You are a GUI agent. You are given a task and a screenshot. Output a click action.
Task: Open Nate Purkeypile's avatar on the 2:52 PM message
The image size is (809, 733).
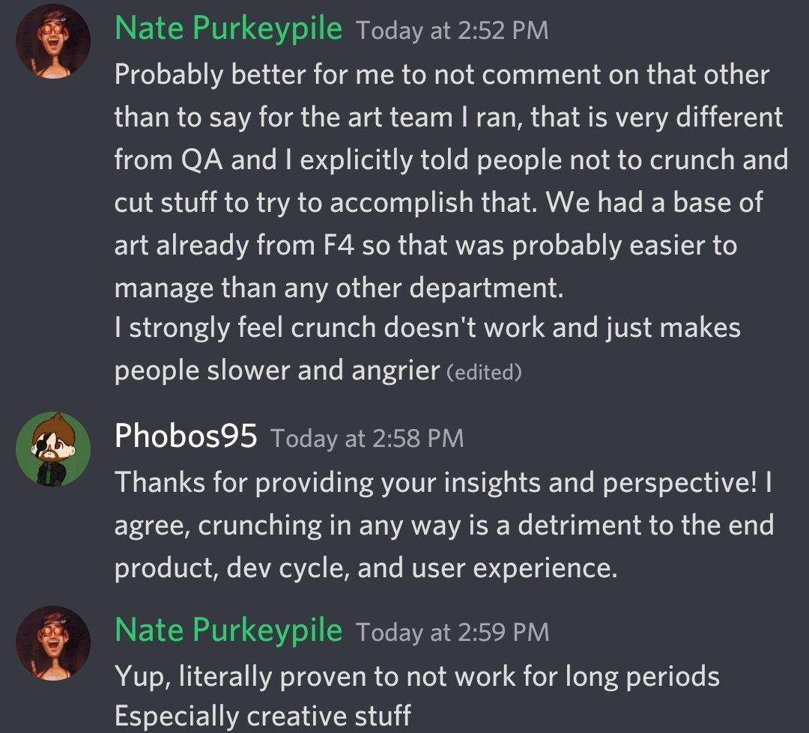[53, 41]
